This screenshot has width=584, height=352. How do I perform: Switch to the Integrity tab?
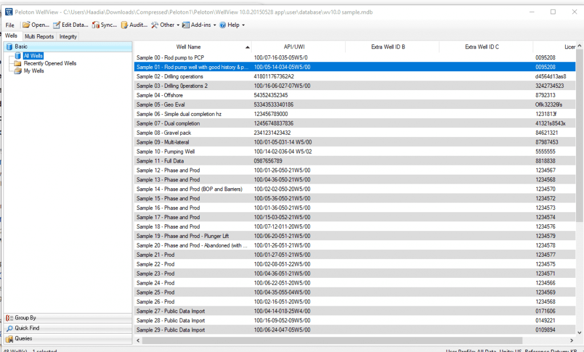68,37
